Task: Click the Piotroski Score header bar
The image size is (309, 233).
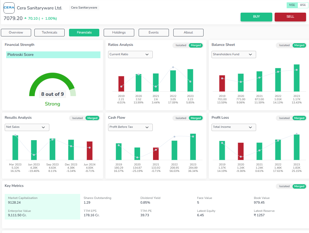Action: click(x=53, y=55)
